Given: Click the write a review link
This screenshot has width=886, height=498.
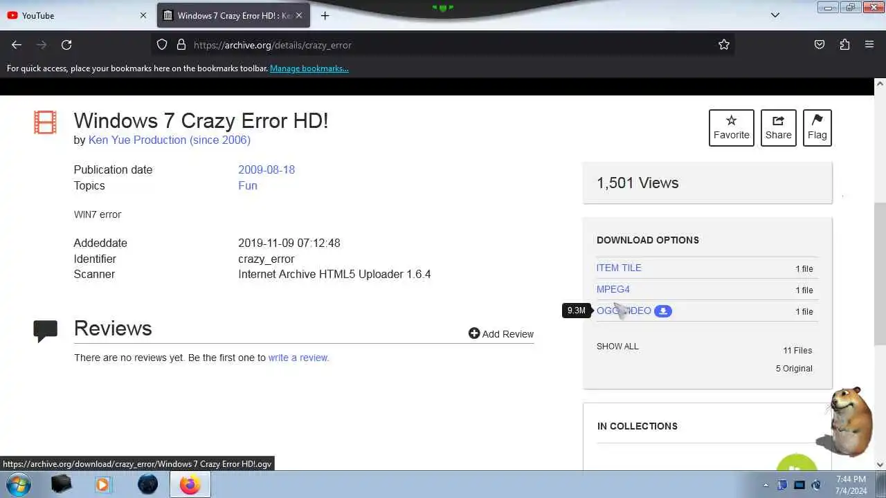Looking at the screenshot, I should click(298, 358).
